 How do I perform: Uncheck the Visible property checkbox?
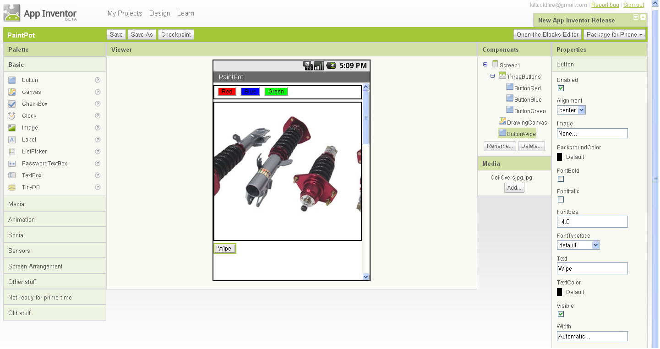[x=561, y=314]
